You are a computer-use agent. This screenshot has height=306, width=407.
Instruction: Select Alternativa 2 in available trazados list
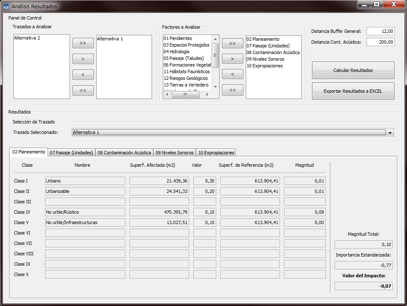pyautogui.click(x=27, y=38)
